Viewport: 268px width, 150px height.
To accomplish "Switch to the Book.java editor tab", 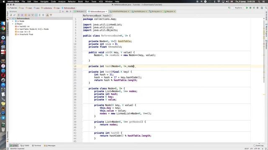I will pyautogui.click(x=80, y=11).
